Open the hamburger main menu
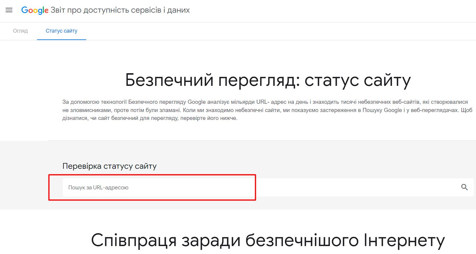The width and height of the screenshot is (476, 254). click(x=9, y=10)
